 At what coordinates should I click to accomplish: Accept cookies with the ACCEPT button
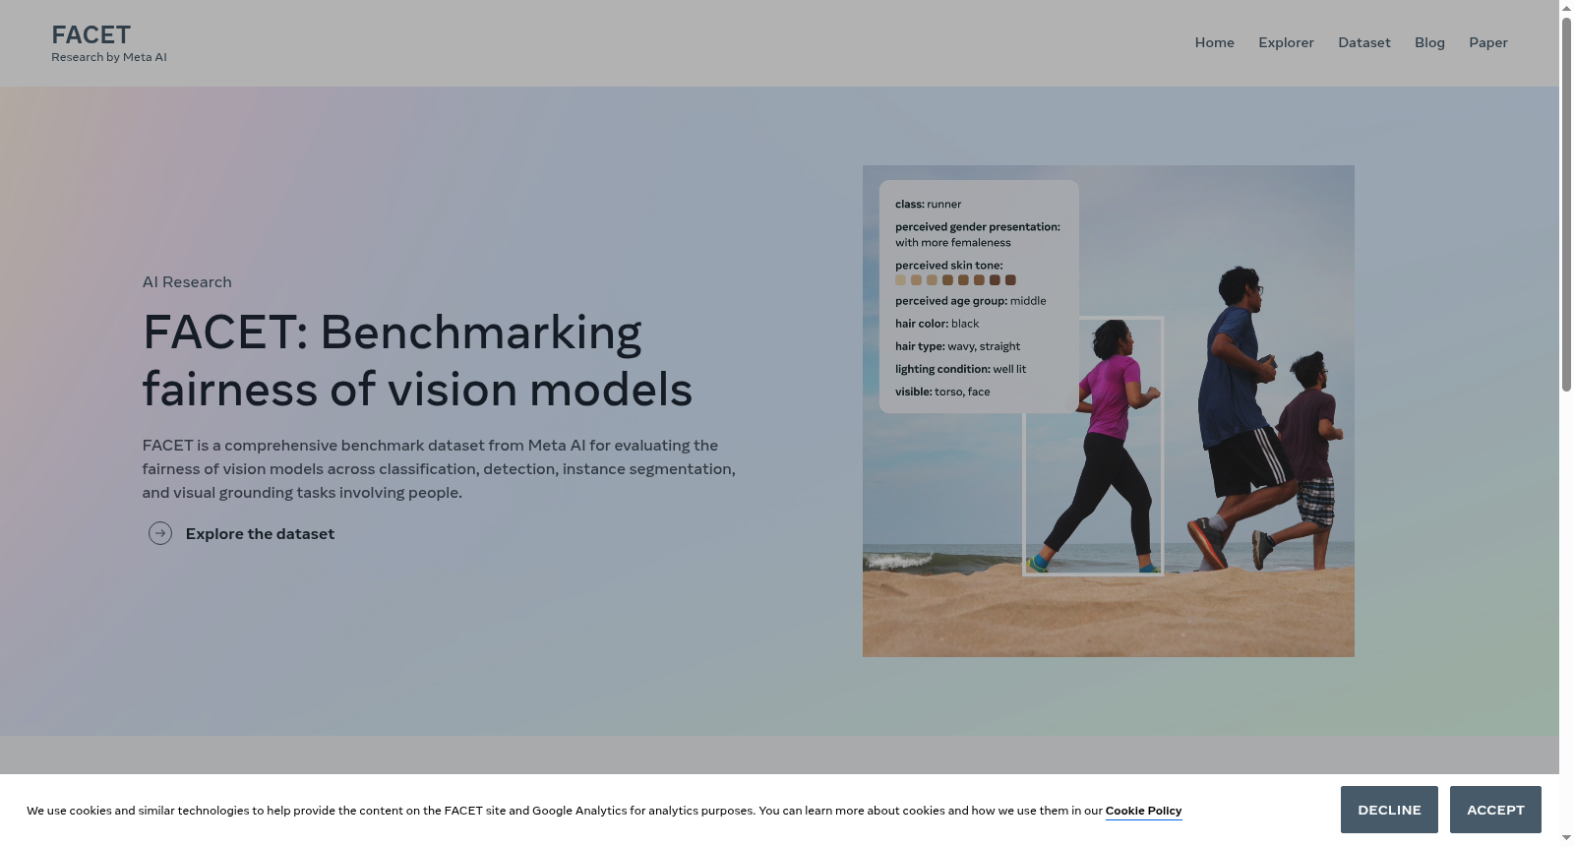click(1495, 810)
